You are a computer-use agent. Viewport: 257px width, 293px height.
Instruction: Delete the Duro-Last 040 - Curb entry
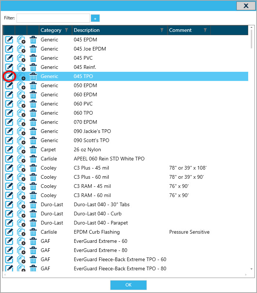click(x=33, y=214)
